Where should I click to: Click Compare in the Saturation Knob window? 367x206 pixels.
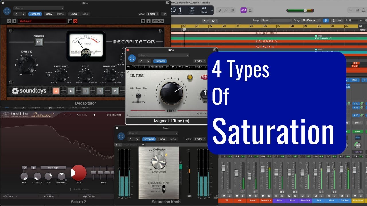[x=149, y=139]
